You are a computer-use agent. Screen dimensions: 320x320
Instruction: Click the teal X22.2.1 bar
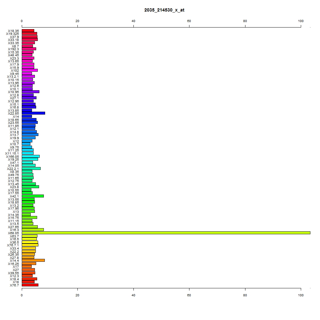pos(31,169)
